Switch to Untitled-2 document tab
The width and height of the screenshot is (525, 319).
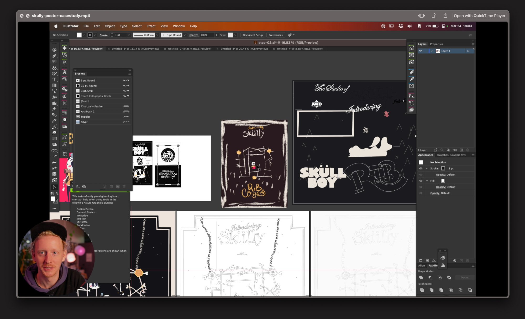tap(190, 49)
